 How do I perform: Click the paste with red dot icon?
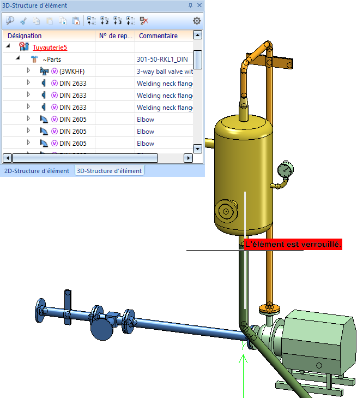tap(76, 21)
